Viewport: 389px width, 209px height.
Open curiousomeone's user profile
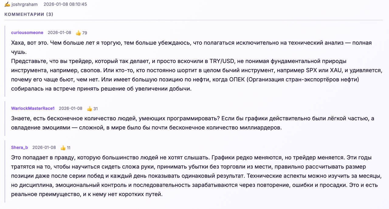pos(27,33)
